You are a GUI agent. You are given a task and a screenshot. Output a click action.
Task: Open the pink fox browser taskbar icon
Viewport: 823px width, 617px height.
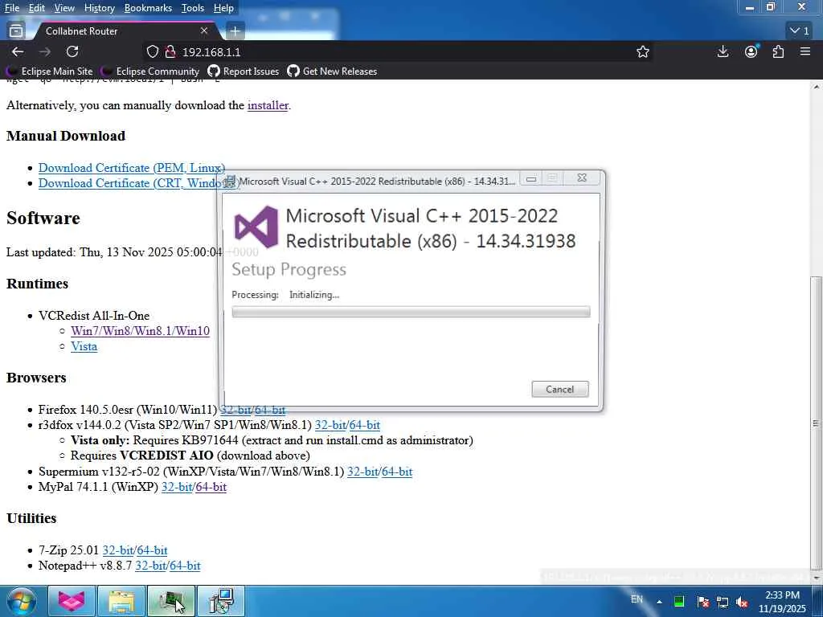coord(72,601)
